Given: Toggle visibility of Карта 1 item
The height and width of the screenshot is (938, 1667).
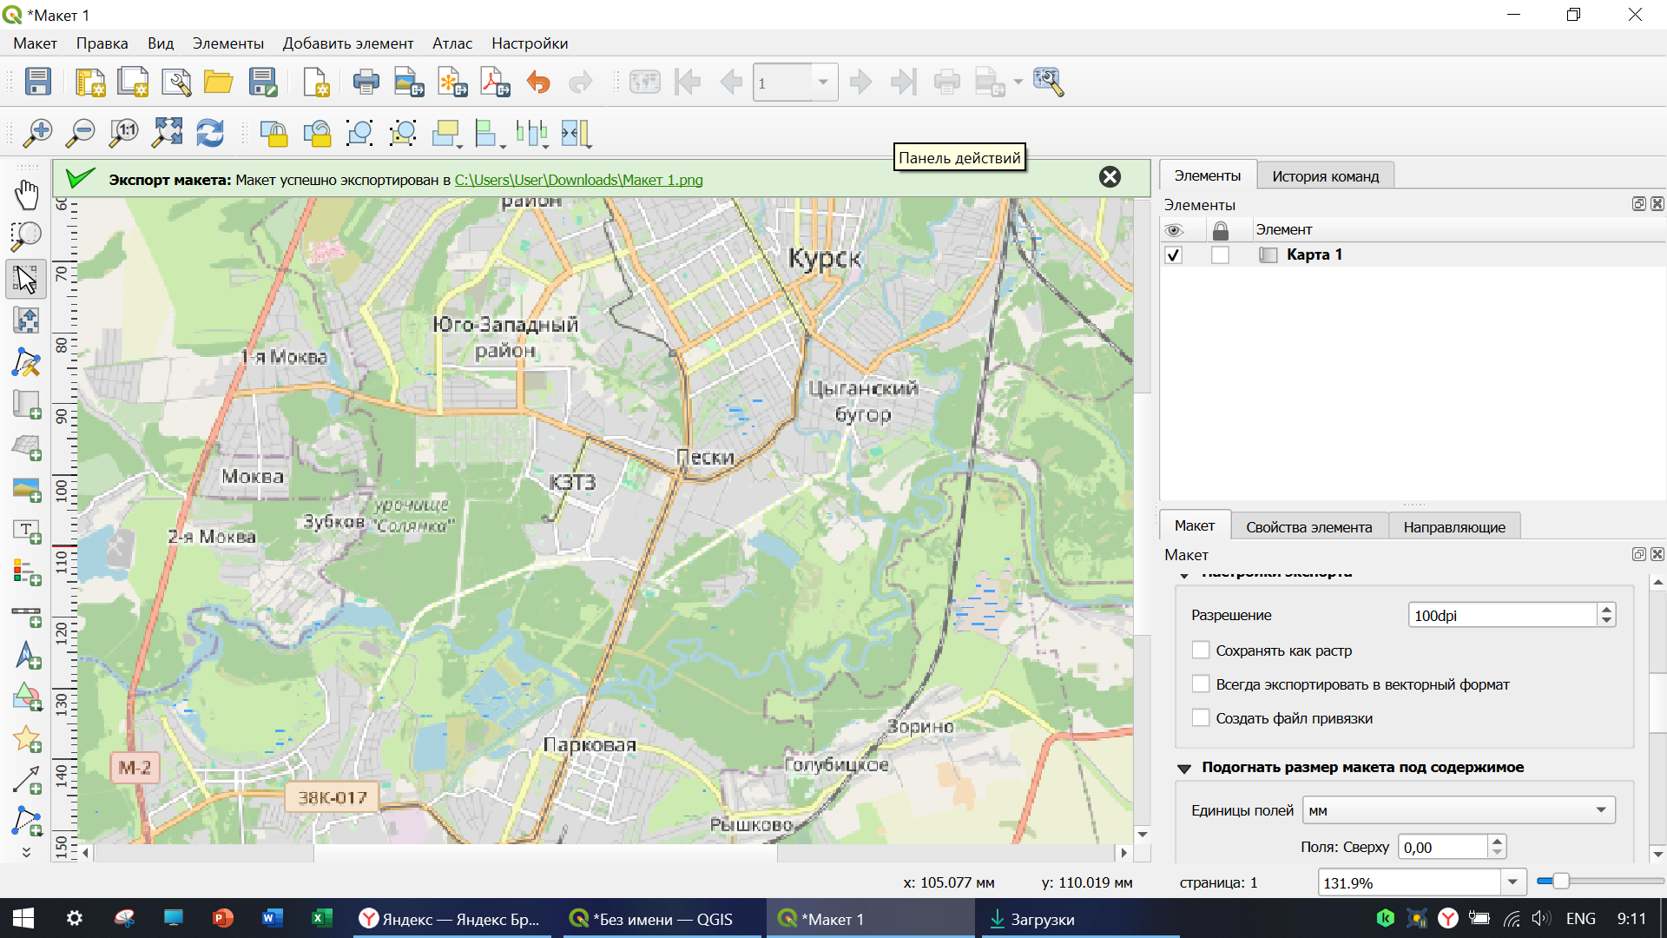Looking at the screenshot, I should coord(1174,255).
